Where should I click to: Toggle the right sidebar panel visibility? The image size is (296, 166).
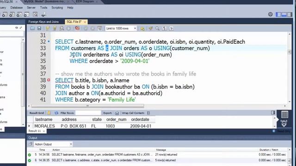tap(290, 14)
